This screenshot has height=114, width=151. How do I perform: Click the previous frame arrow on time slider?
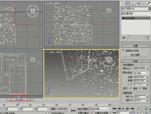click(x=7, y=100)
